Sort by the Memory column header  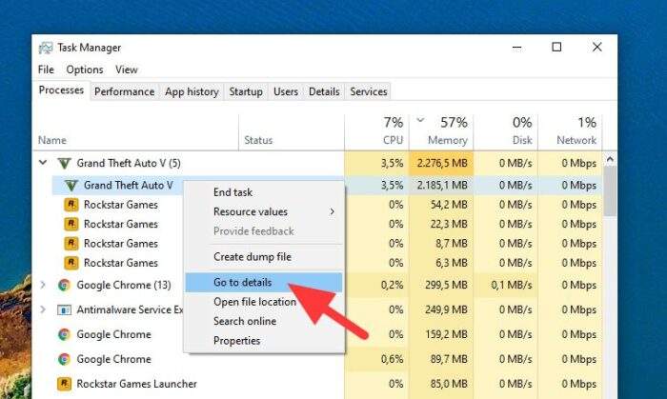pyautogui.click(x=441, y=132)
